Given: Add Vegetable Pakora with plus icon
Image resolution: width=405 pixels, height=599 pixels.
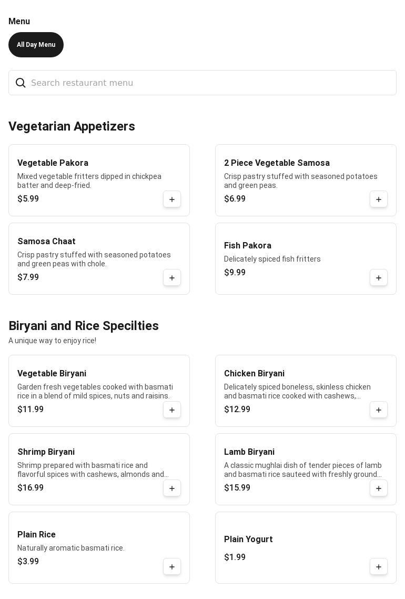Looking at the screenshot, I should tap(172, 199).
